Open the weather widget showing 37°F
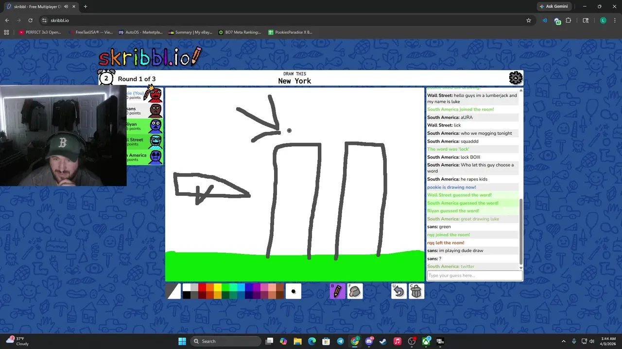622x349 pixels. 17,341
